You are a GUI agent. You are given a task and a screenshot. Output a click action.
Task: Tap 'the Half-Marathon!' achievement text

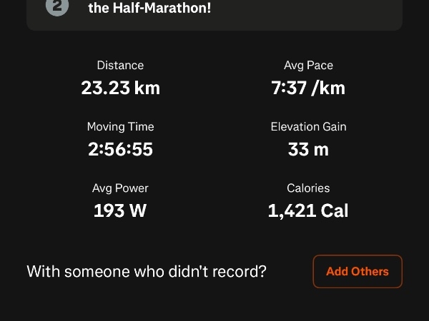(x=149, y=8)
